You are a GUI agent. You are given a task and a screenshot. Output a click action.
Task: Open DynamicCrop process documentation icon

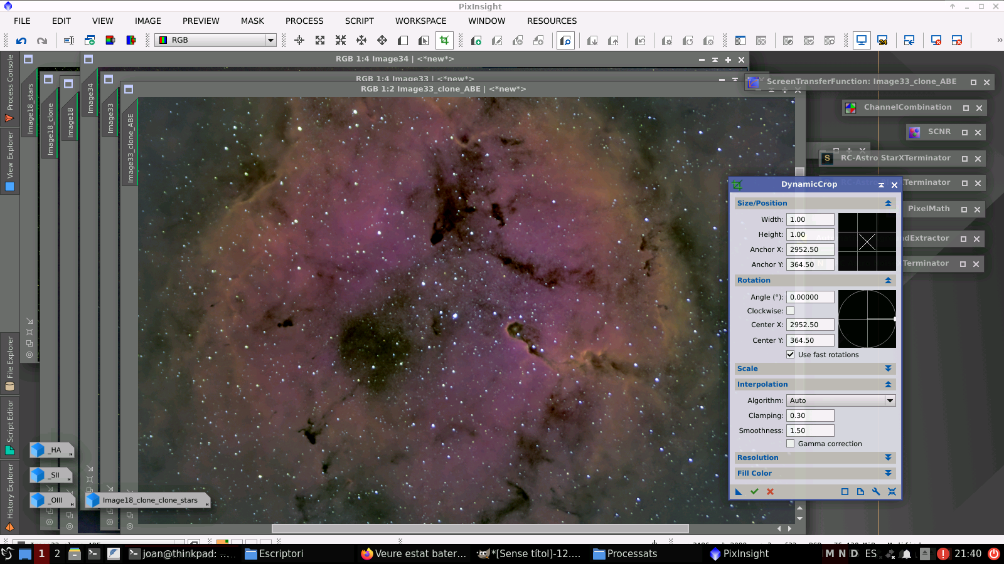(860, 491)
